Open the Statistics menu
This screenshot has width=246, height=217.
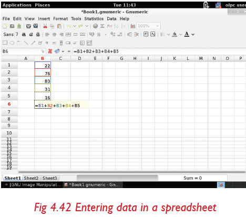pos(94,19)
